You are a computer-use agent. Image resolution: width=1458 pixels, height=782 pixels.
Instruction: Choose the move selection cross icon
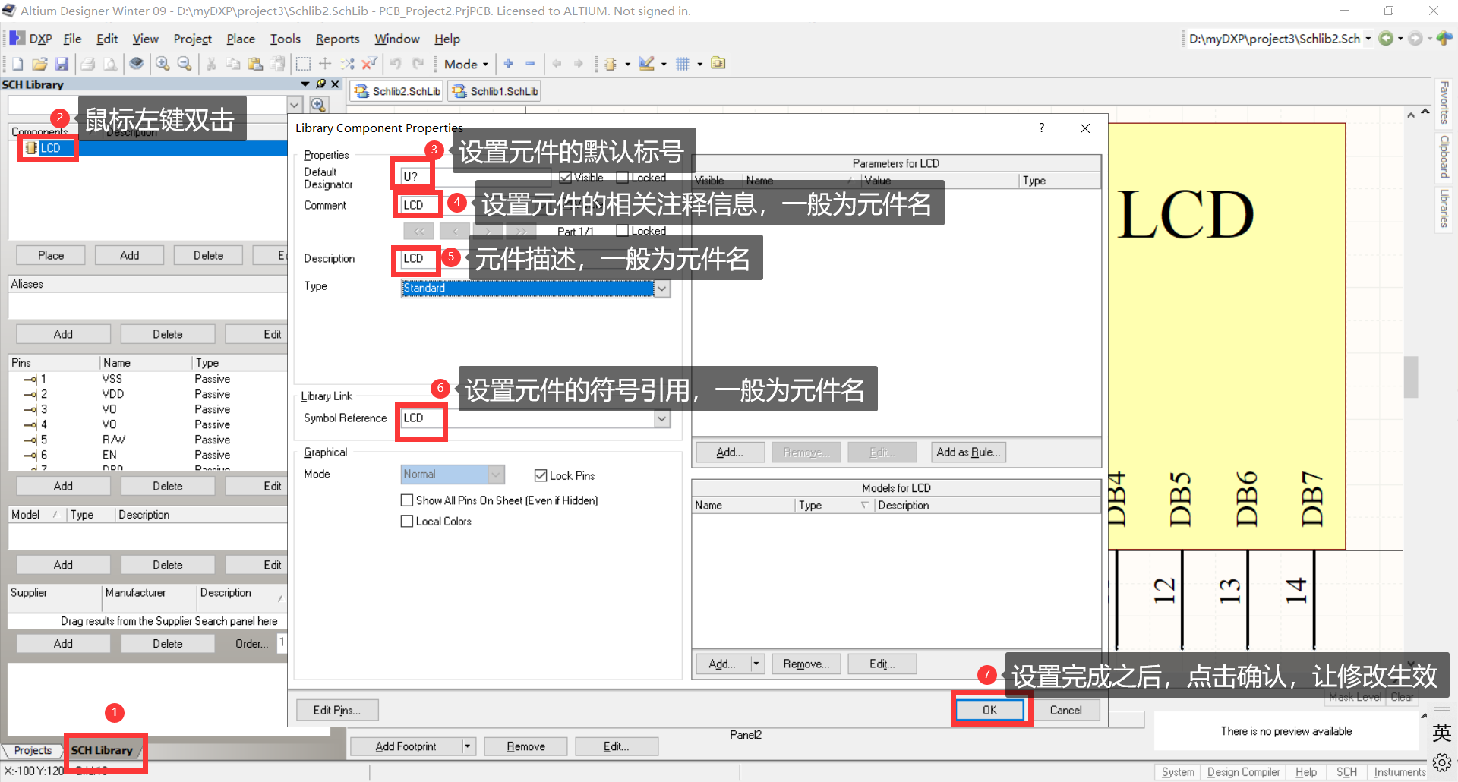325,64
